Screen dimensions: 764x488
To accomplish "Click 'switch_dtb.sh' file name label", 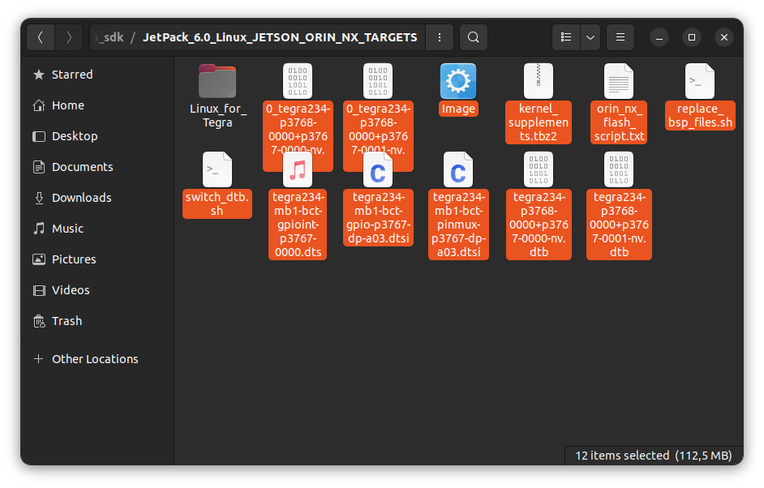I will point(217,203).
